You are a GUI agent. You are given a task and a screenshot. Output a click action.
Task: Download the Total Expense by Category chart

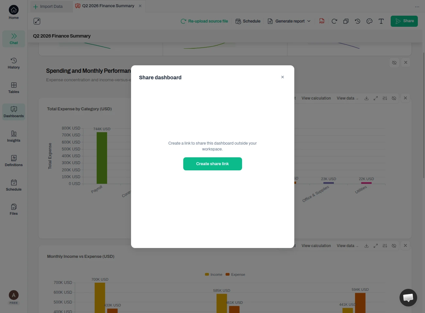coord(367,98)
